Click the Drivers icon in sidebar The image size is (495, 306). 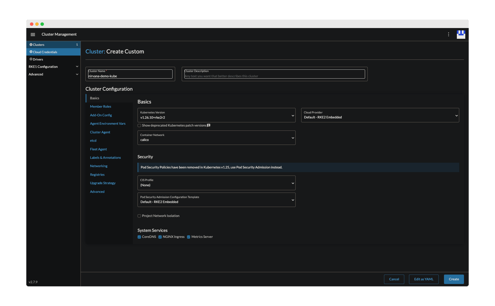click(x=31, y=59)
